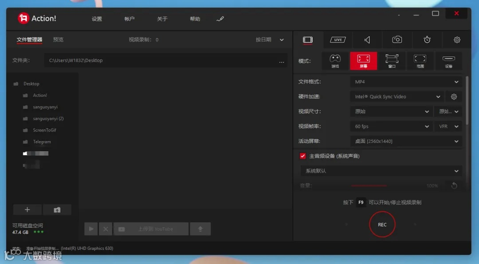Screen dimensions: 479x264
Task: Switch to the 预览 tab
Action: pos(59,40)
